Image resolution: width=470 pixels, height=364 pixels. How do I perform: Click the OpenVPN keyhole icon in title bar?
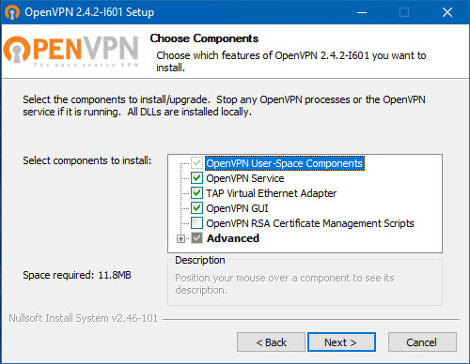tap(12, 12)
